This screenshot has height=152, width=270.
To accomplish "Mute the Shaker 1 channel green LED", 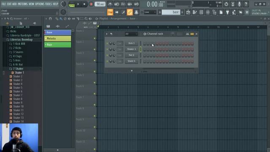I will coord(107,49).
